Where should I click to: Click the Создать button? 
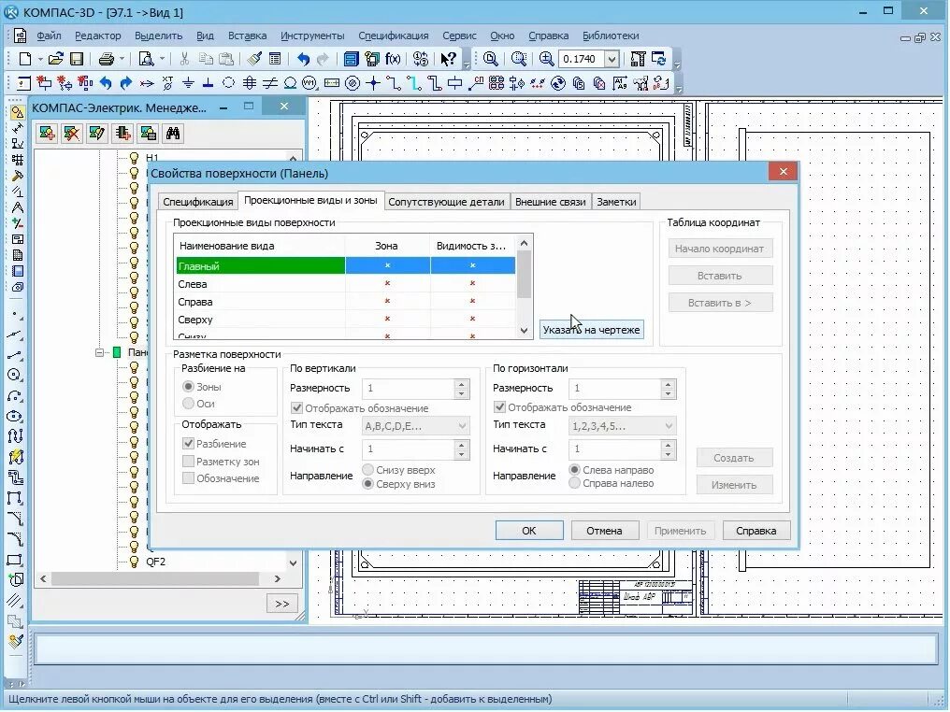734,458
